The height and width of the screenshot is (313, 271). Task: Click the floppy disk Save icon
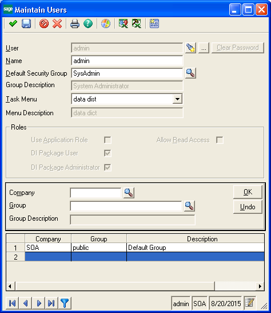(x=26, y=24)
